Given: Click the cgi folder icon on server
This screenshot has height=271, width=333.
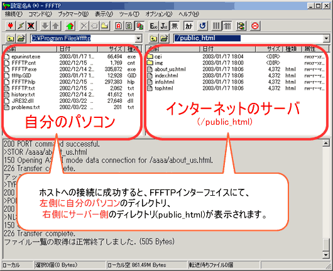Looking at the screenshot, I should 150,56.
